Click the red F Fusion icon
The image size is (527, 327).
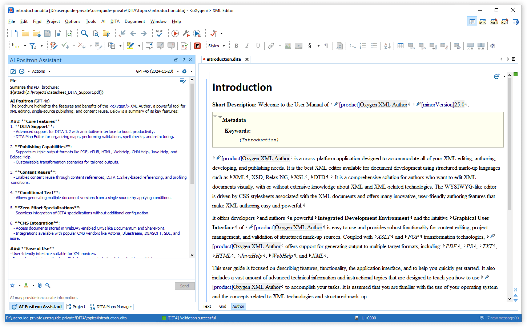(197, 46)
